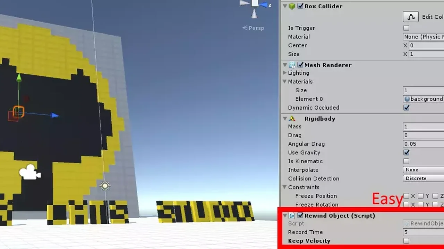Enable the Is Kinematic checkbox

pos(406,161)
